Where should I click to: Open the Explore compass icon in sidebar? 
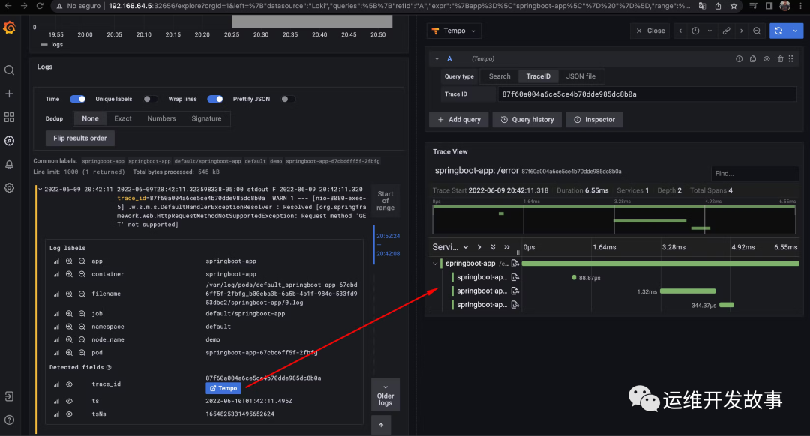(9, 141)
